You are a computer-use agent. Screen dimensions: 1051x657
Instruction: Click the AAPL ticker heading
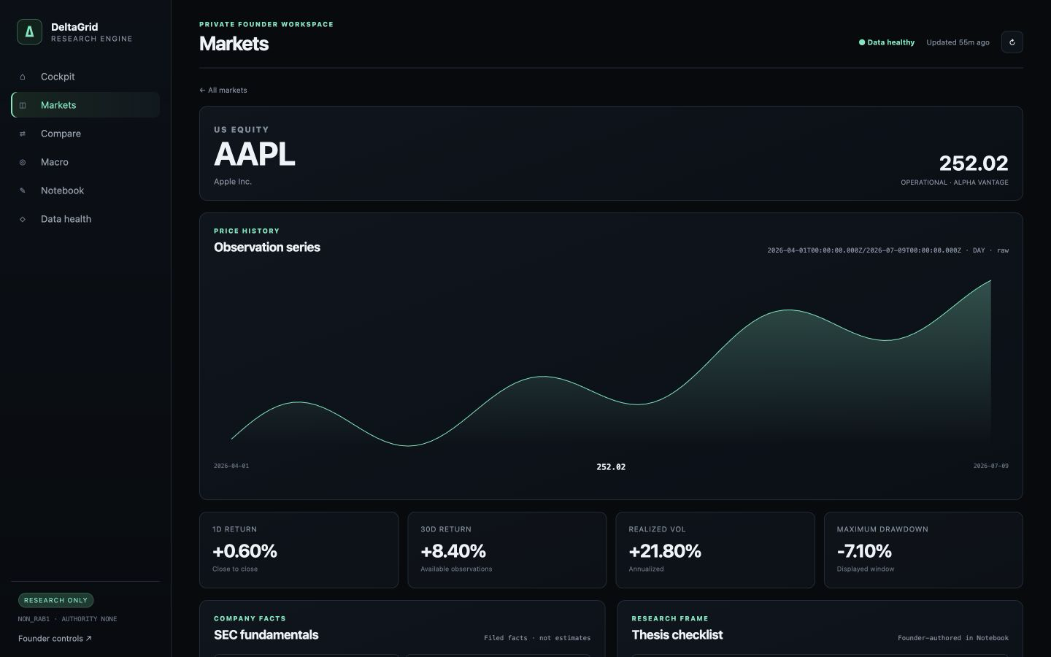pos(255,154)
